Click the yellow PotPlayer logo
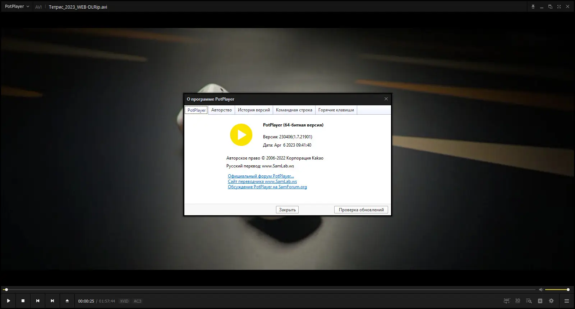Screen dimensions: 575x309 click(241, 135)
